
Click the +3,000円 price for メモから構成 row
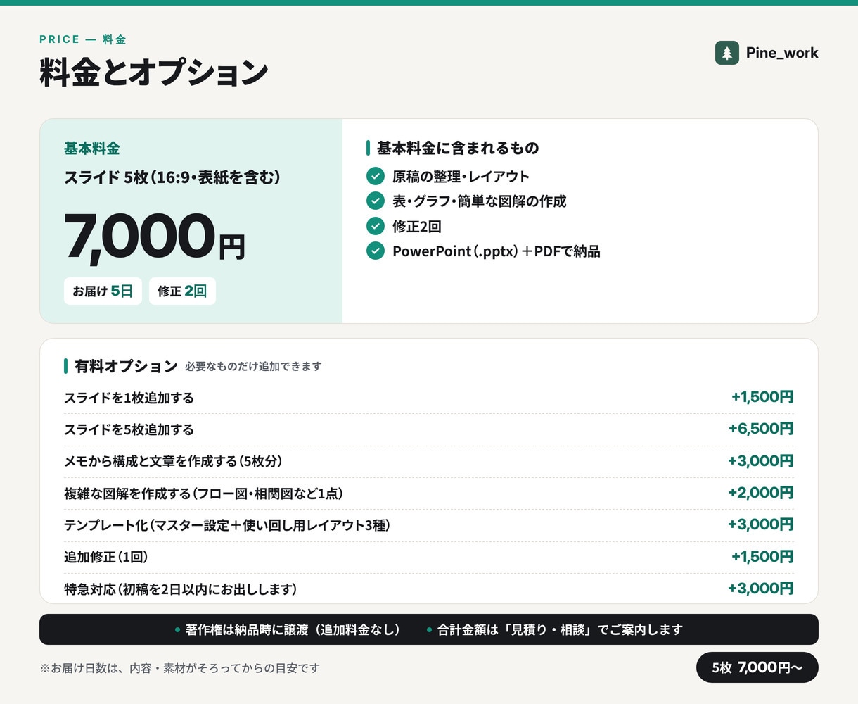[761, 461]
